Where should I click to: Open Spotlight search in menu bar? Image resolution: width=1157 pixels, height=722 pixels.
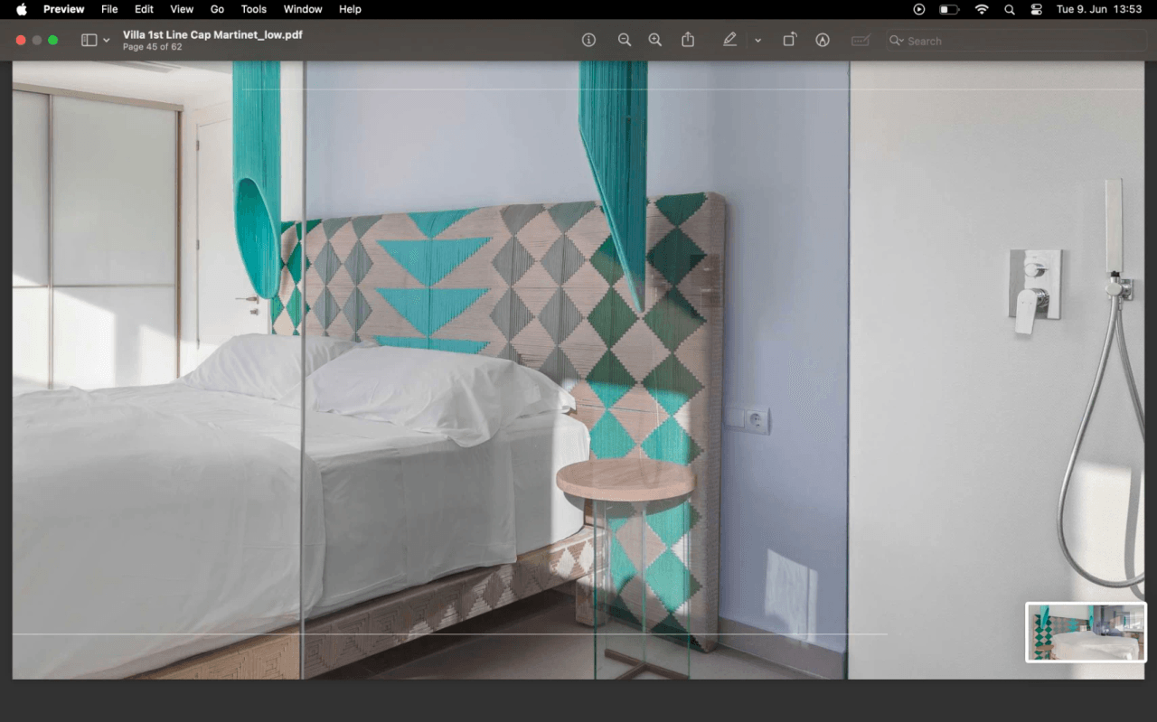pyautogui.click(x=1010, y=9)
